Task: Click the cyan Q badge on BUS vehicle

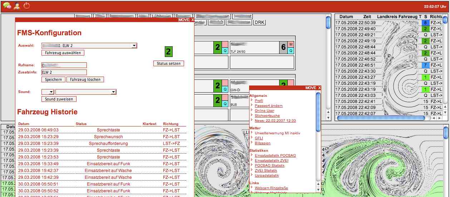Action: (225, 104)
